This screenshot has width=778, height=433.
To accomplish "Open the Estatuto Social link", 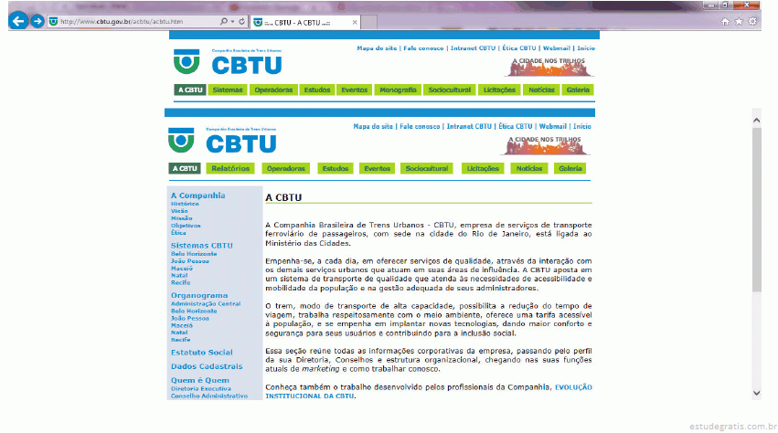I will point(201,353).
